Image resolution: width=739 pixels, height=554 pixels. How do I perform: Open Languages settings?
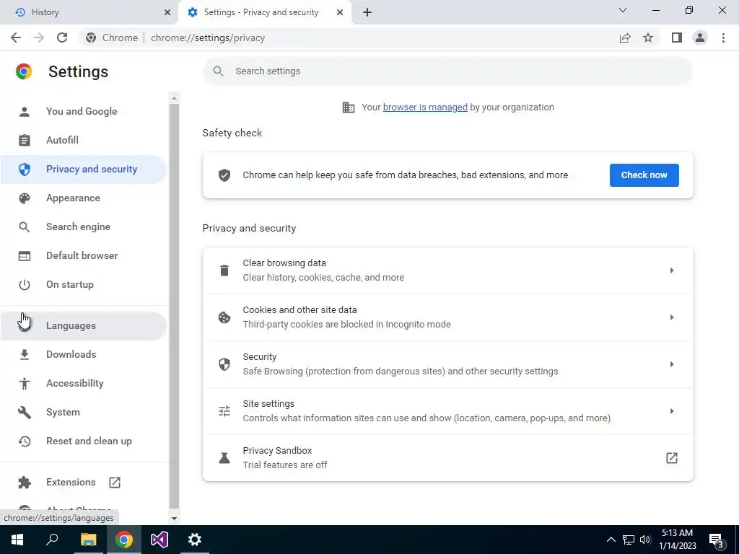click(83, 325)
